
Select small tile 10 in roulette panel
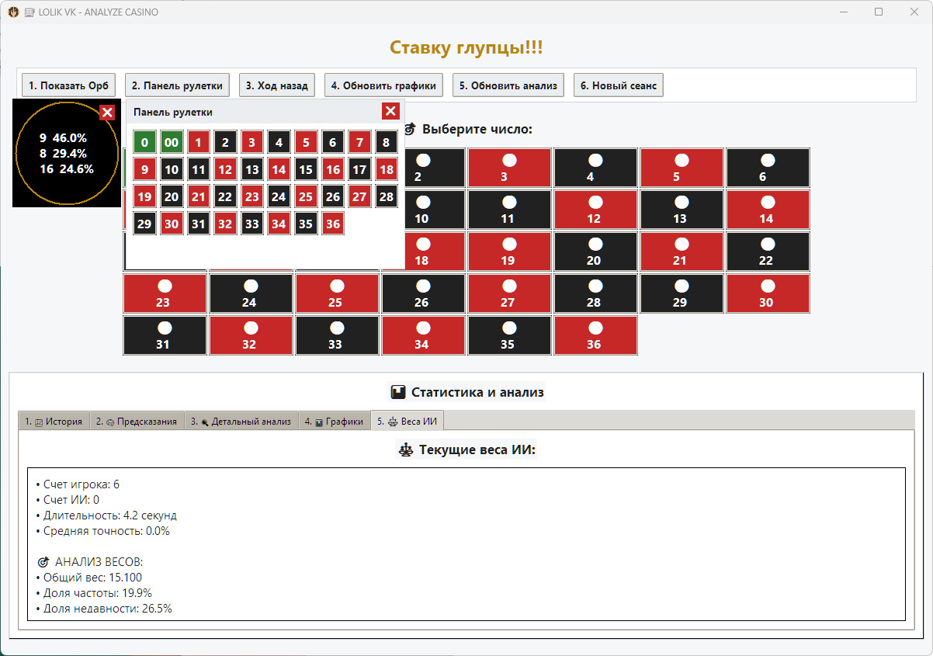172,169
